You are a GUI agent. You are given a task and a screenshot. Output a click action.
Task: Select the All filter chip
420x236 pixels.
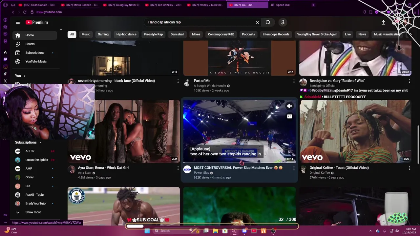(x=72, y=34)
